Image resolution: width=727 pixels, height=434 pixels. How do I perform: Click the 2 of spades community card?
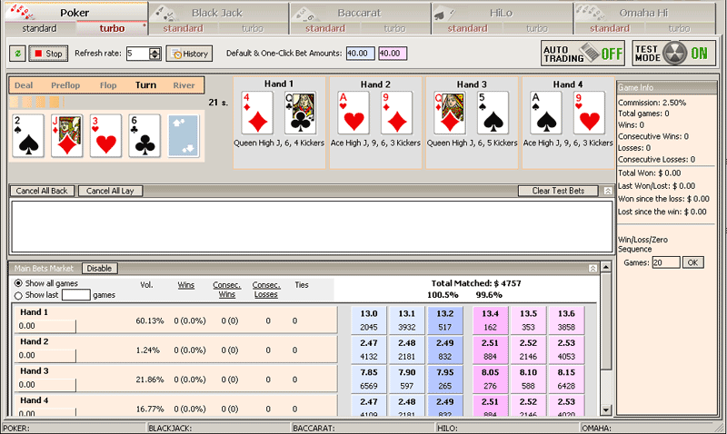click(28, 135)
